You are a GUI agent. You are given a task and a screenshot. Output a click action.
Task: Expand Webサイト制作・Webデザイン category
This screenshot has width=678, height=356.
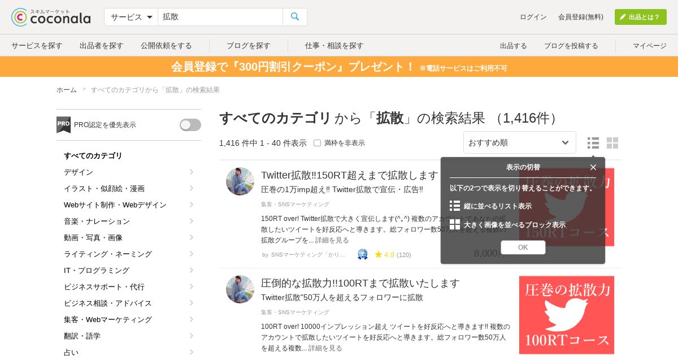coord(129,205)
